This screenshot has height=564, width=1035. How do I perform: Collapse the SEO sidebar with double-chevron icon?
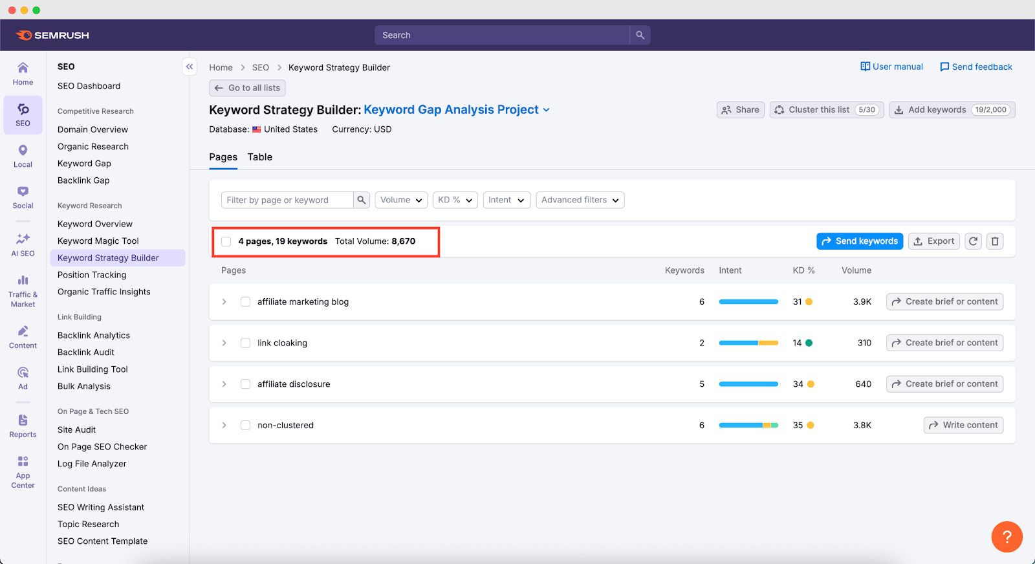190,67
